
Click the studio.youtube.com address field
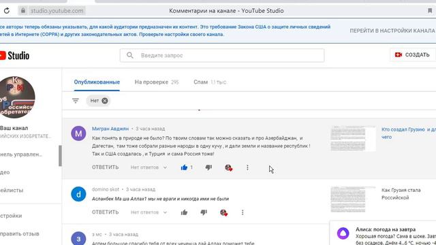pos(57,11)
